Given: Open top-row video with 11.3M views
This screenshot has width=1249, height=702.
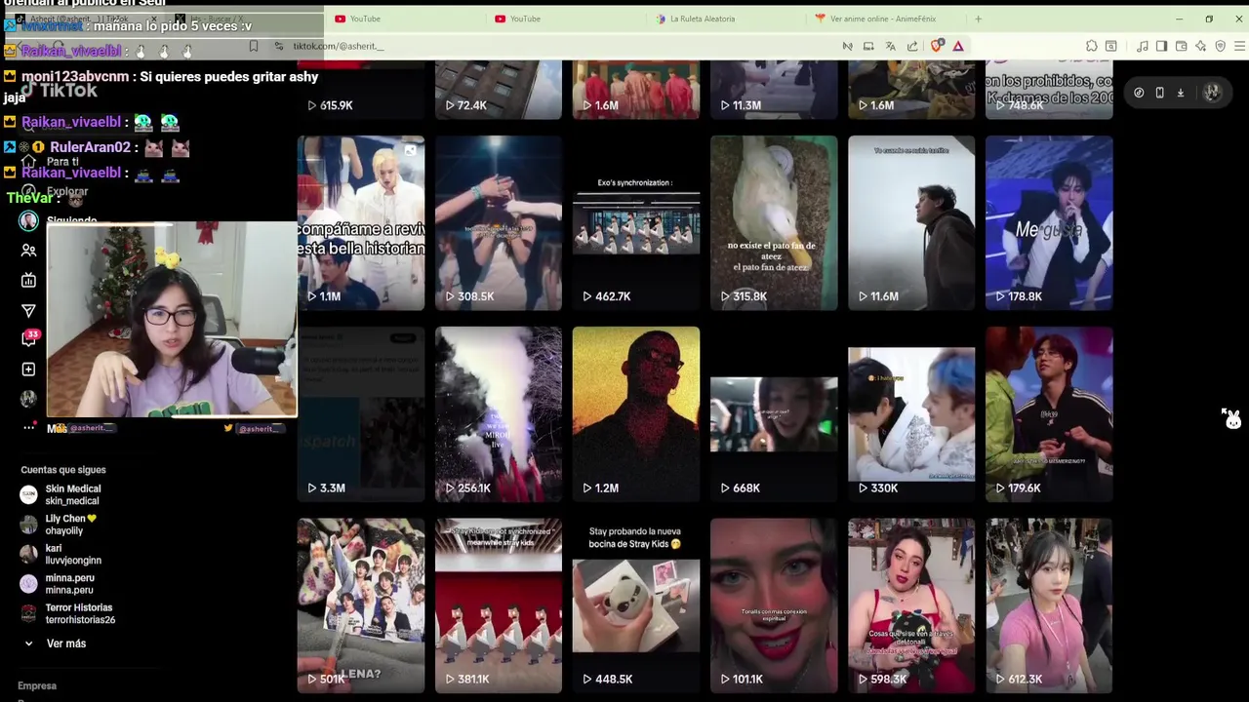Looking at the screenshot, I should click(x=774, y=90).
